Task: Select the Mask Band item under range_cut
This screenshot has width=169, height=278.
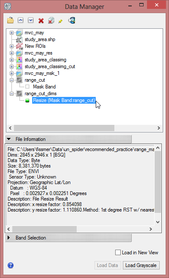Action: 44,87
